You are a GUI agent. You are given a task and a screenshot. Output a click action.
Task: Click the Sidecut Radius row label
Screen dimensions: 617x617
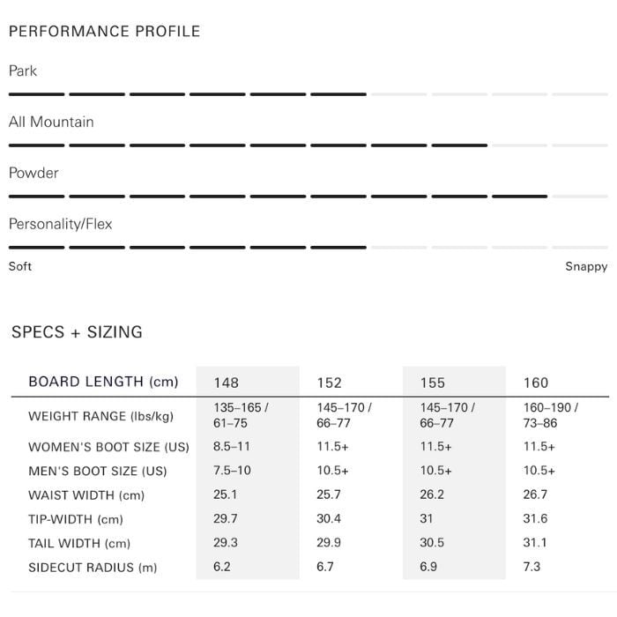click(93, 568)
